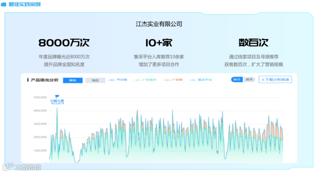Click the 增加了更多项目合作 description line
Viewport: 316px width, 173px height.
click(x=159, y=64)
